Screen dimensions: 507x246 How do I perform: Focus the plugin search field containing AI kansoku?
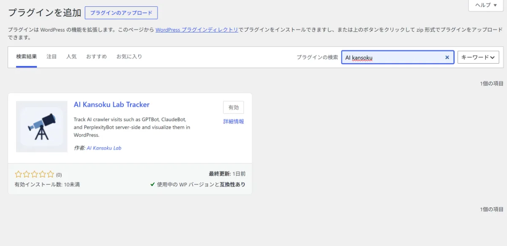click(x=398, y=57)
